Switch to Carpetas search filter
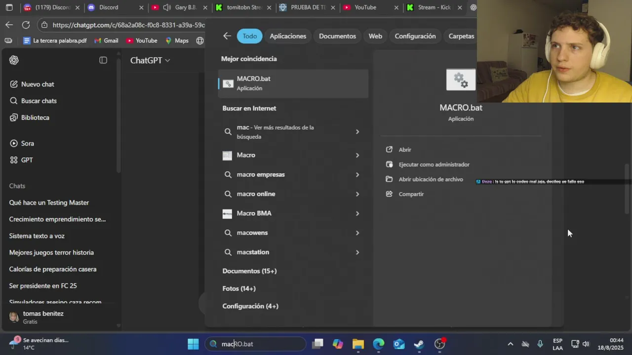Viewport: 632px width, 355px height. [461, 36]
